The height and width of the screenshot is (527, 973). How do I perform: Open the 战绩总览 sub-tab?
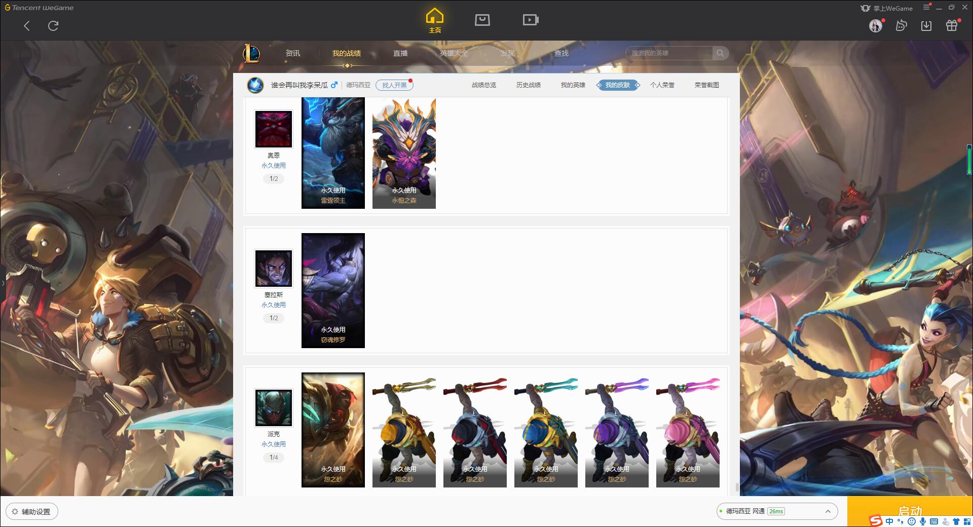click(x=484, y=85)
